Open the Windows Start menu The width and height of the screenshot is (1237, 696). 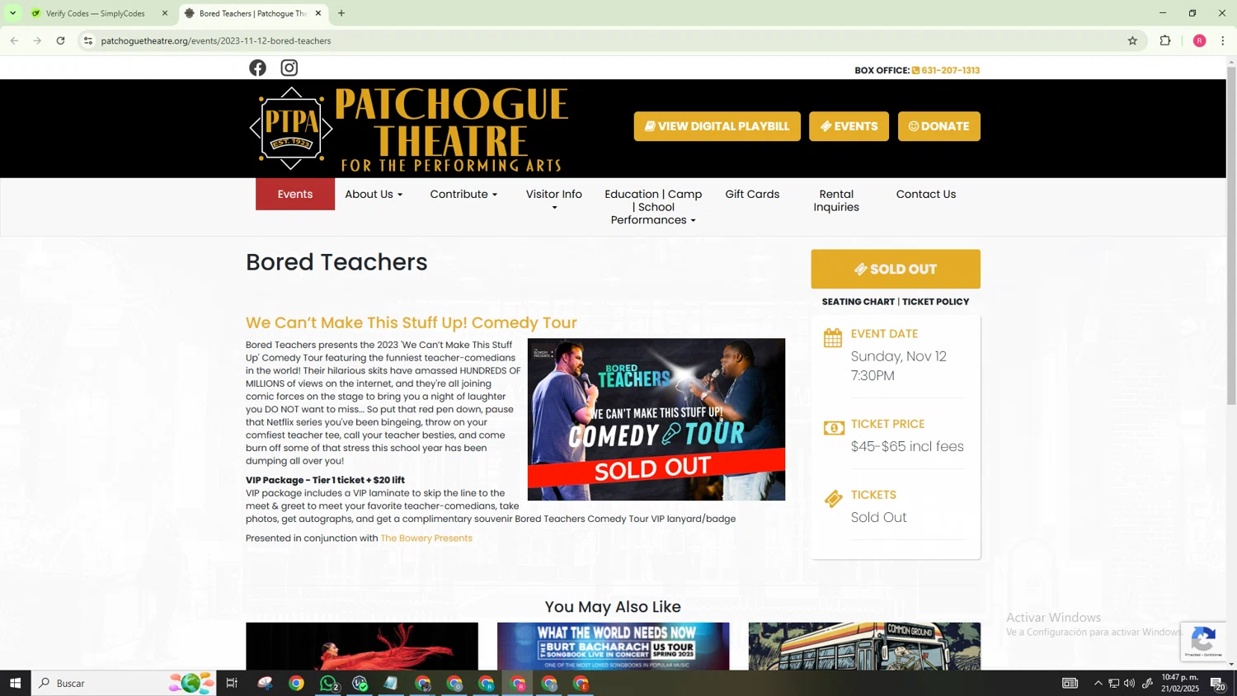(x=15, y=683)
